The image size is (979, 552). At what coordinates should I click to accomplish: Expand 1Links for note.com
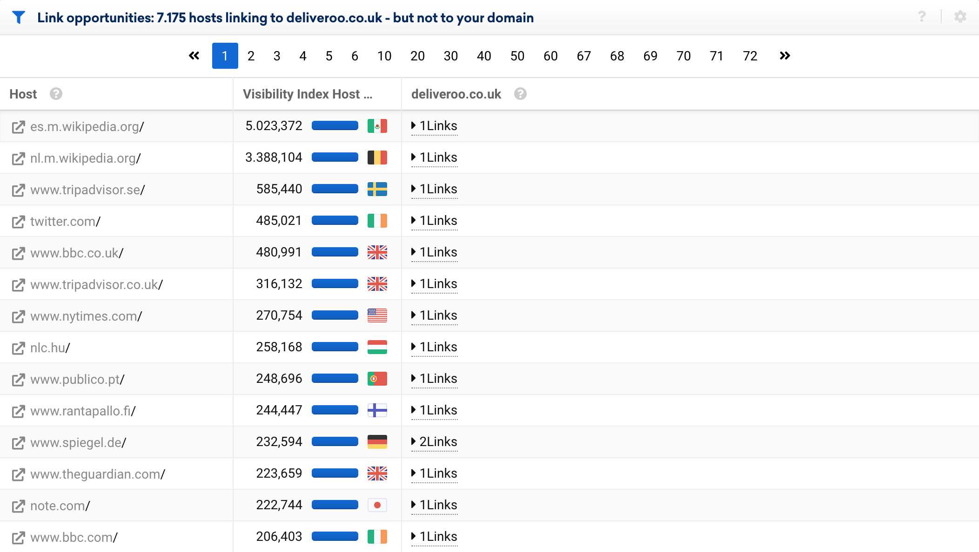coord(434,505)
